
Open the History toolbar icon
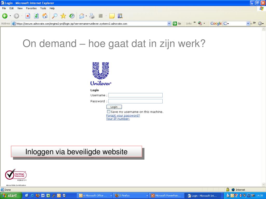[72, 16]
